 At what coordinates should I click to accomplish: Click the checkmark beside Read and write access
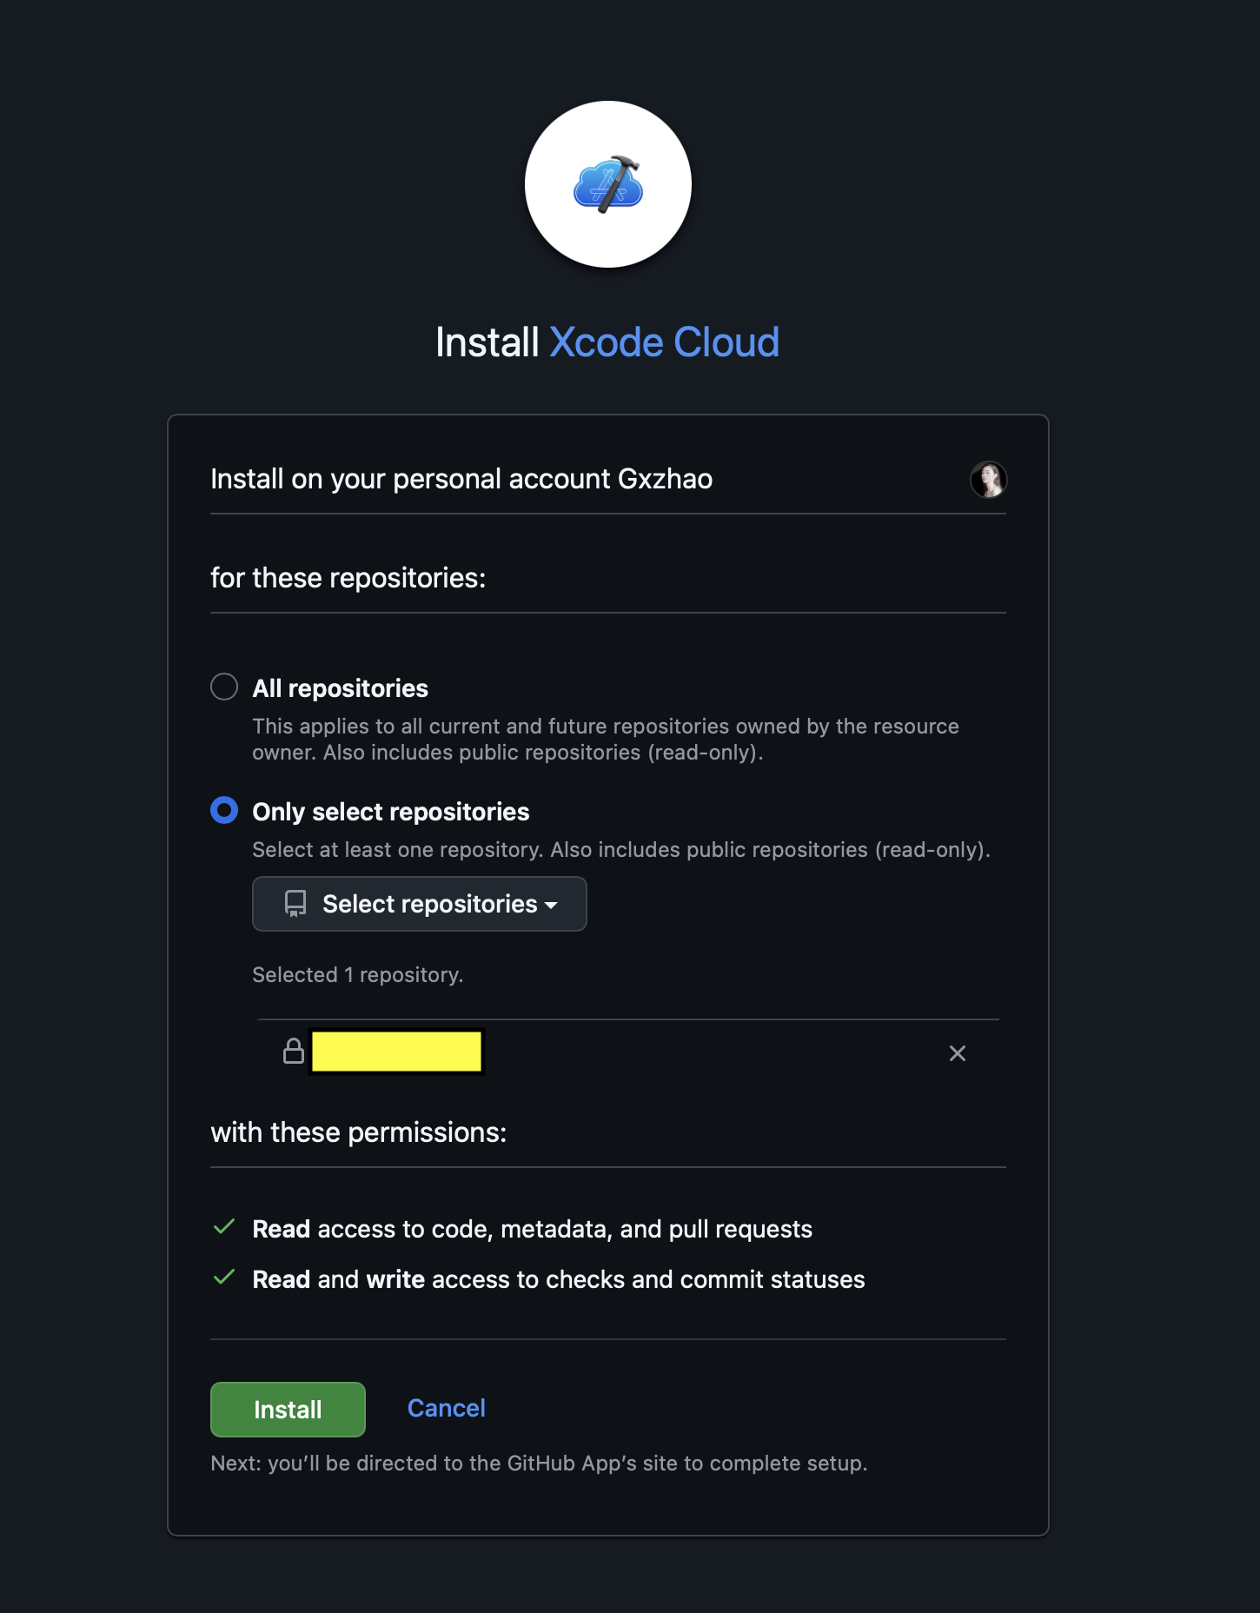pos(224,1278)
